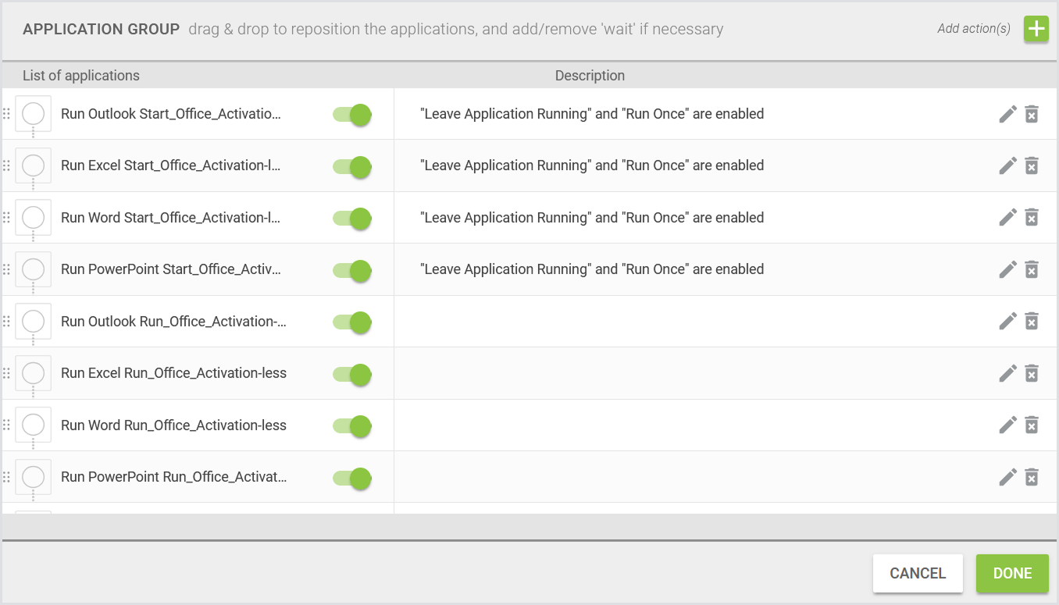The image size is (1059, 605).
Task: Select the Run Excel Start_Office_Activation application name
Action: click(170, 165)
